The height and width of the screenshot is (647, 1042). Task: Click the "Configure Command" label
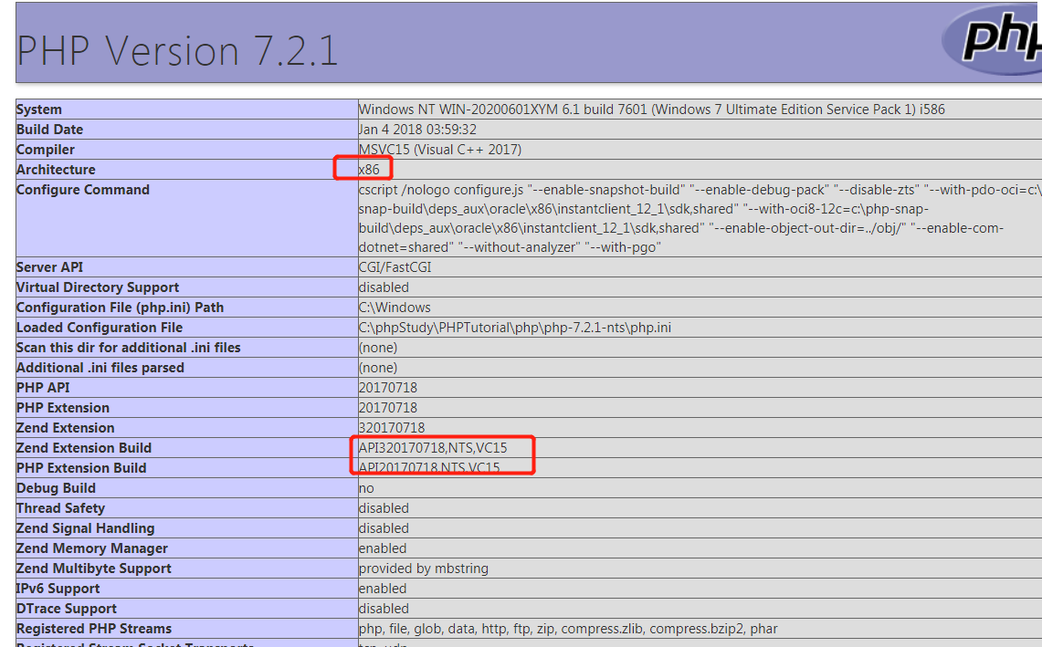coord(83,190)
